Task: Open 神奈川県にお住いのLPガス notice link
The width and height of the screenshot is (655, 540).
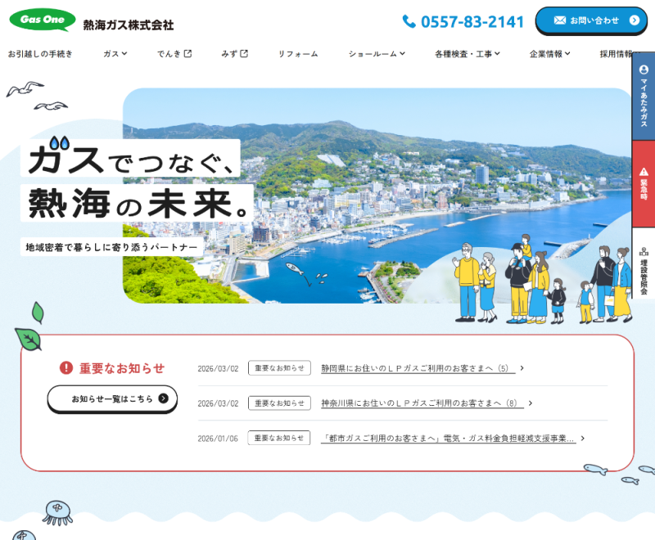Action: tap(422, 403)
